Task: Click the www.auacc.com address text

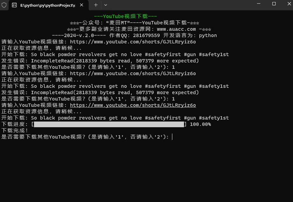Action: click(176, 29)
